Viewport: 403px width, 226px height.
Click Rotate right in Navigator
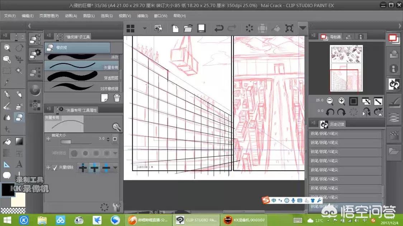341,112
